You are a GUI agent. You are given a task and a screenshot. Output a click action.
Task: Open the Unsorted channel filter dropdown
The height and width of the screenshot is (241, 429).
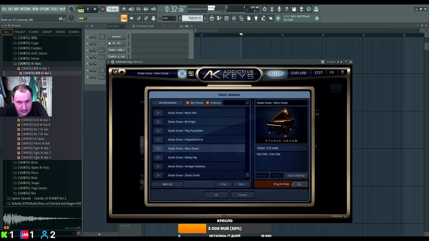click(x=116, y=26)
